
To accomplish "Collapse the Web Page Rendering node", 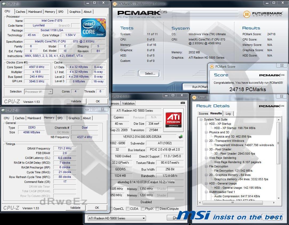I will (207, 158).
